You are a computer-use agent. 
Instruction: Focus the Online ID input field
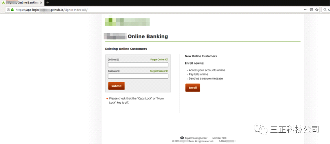click(x=138, y=65)
